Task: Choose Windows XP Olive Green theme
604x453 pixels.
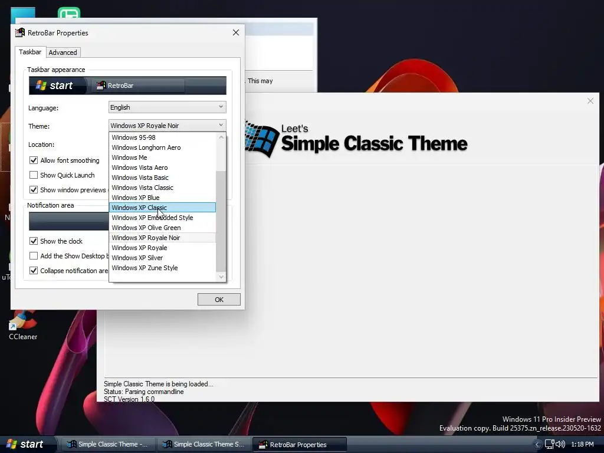Action: (x=162, y=228)
